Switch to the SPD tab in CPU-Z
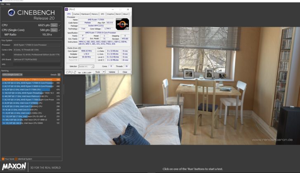The height and width of the screenshot is (173, 300). click(x=102, y=14)
